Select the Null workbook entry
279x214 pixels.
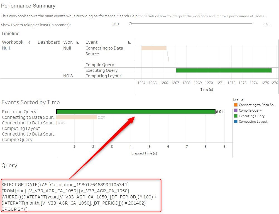pyautogui.click(x=6, y=48)
